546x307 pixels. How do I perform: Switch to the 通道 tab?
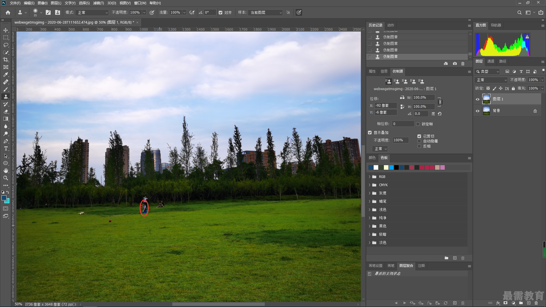pyautogui.click(x=491, y=61)
